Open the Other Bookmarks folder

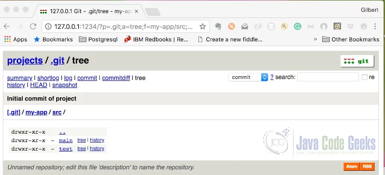coord(351,40)
